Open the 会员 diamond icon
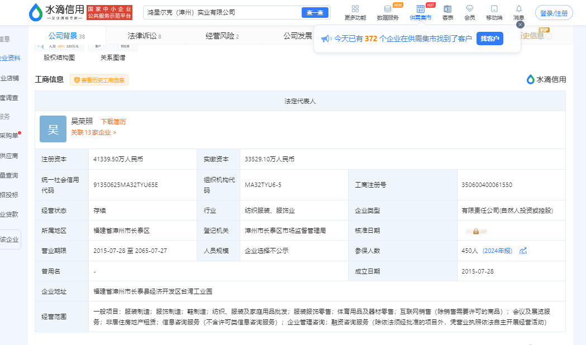Viewport: 586px width, 345px height. [x=469, y=9]
